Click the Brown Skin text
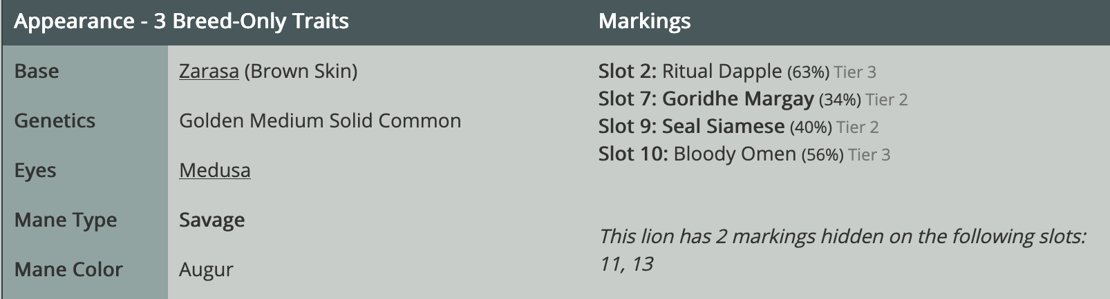The image size is (1110, 299). click(301, 71)
